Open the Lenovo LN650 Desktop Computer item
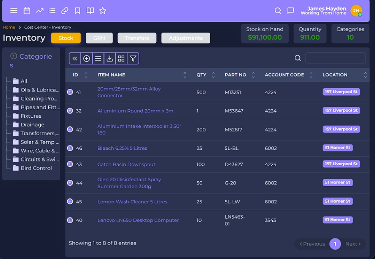The width and height of the screenshot is (375, 259). [138, 220]
